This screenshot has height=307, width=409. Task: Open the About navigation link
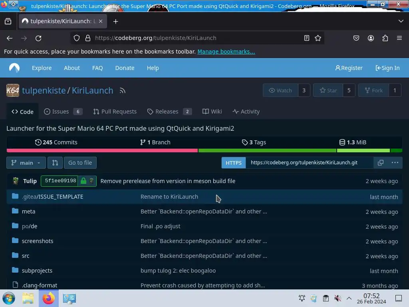point(72,68)
